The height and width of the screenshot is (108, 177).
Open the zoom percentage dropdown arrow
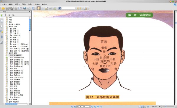(x=159, y=107)
